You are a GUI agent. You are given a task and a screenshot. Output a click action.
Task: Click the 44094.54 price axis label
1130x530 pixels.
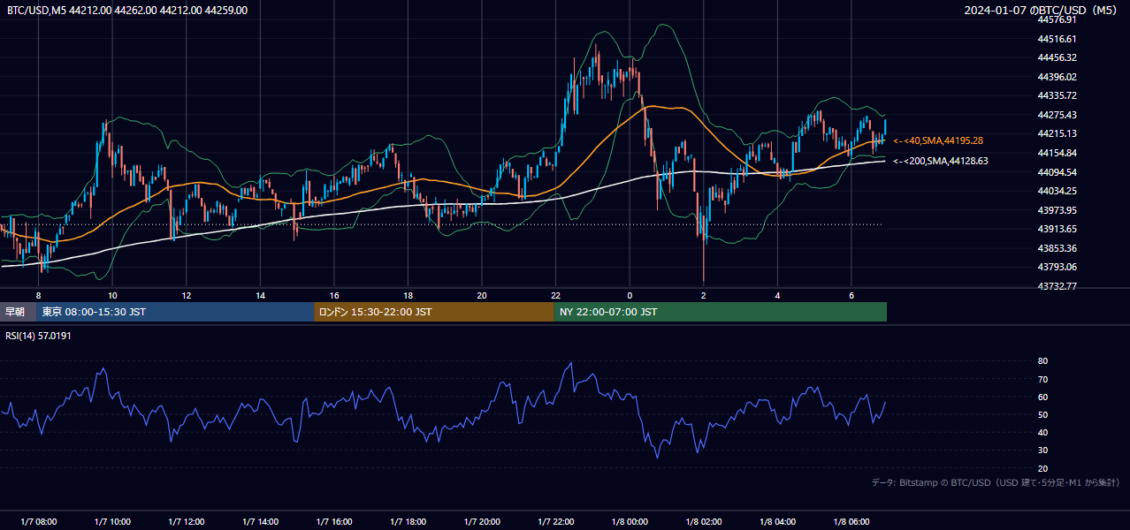[1057, 172]
